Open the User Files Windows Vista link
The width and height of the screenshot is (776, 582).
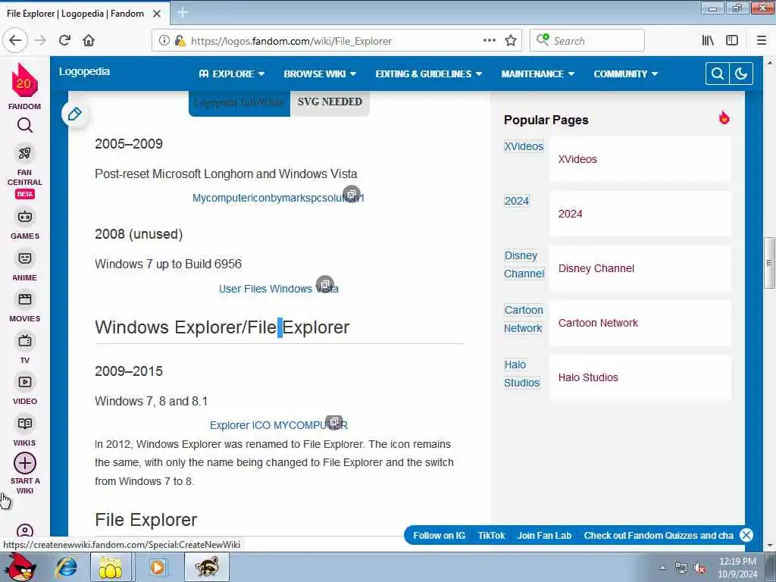tap(279, 289)
